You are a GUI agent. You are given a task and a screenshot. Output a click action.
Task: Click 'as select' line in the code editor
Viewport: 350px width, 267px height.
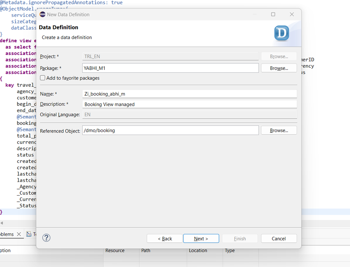click(x=20, y=47)
